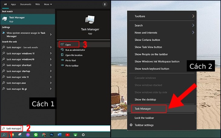Expand the task manager win 11 arrow
The height and width of the screenshot is (138, 221).
click(x=51, y=77)
